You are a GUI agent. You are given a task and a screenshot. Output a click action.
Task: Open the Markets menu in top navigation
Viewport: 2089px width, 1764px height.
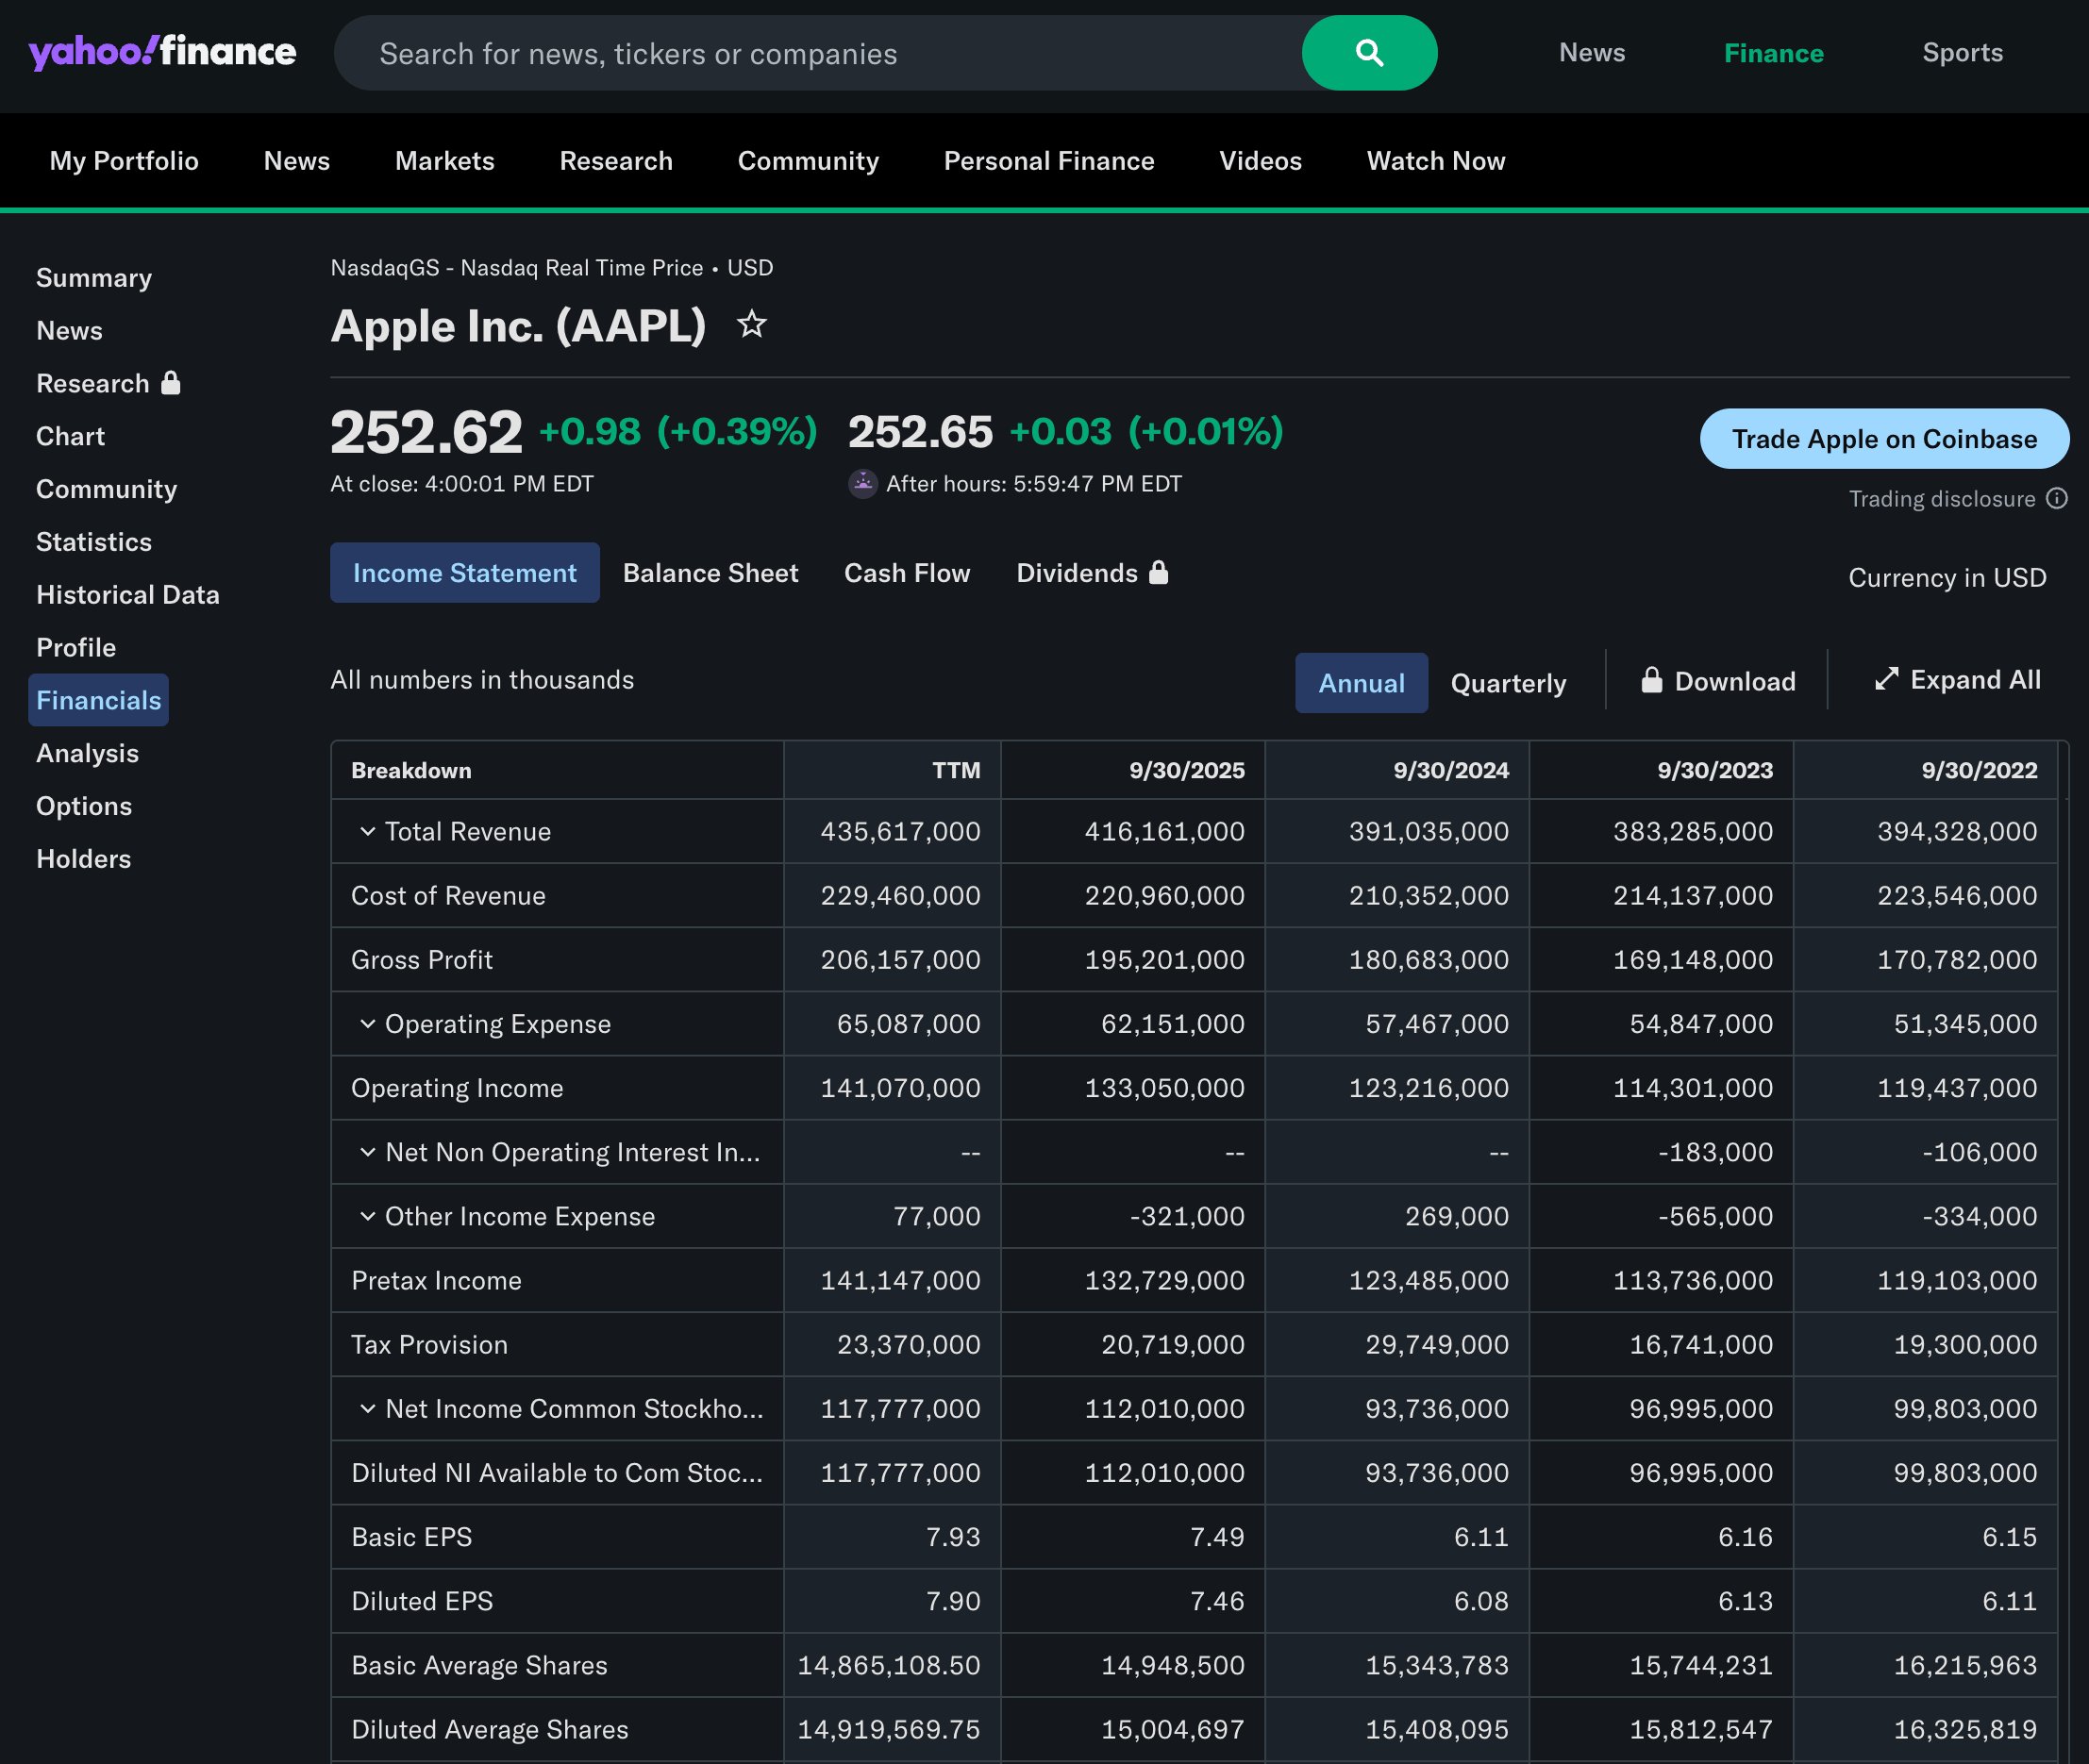click(x=444, y=160)
